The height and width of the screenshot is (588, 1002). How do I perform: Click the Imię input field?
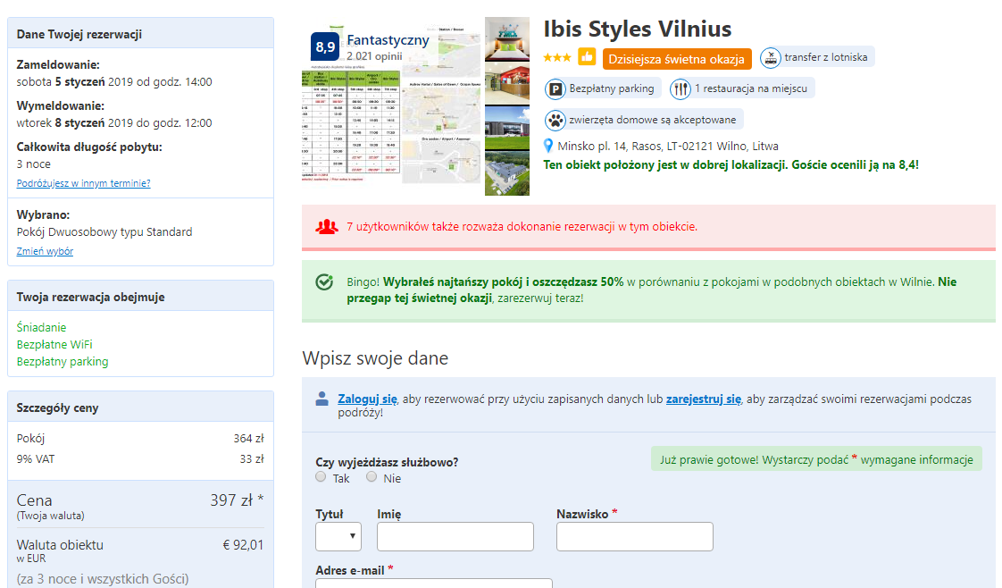tap(455, 536)
